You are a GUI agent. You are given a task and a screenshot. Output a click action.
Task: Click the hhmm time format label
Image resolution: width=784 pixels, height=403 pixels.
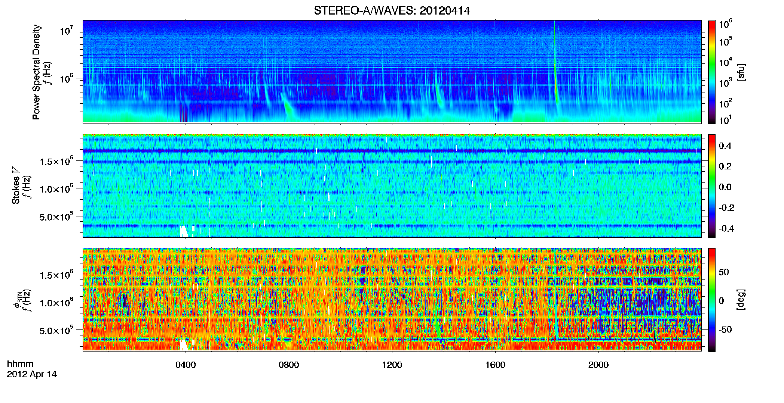(x=20, y=364)
